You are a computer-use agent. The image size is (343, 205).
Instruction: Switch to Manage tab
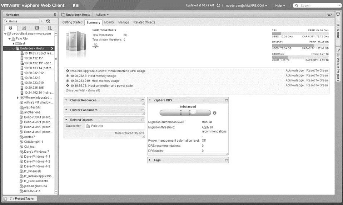[124, 22]
